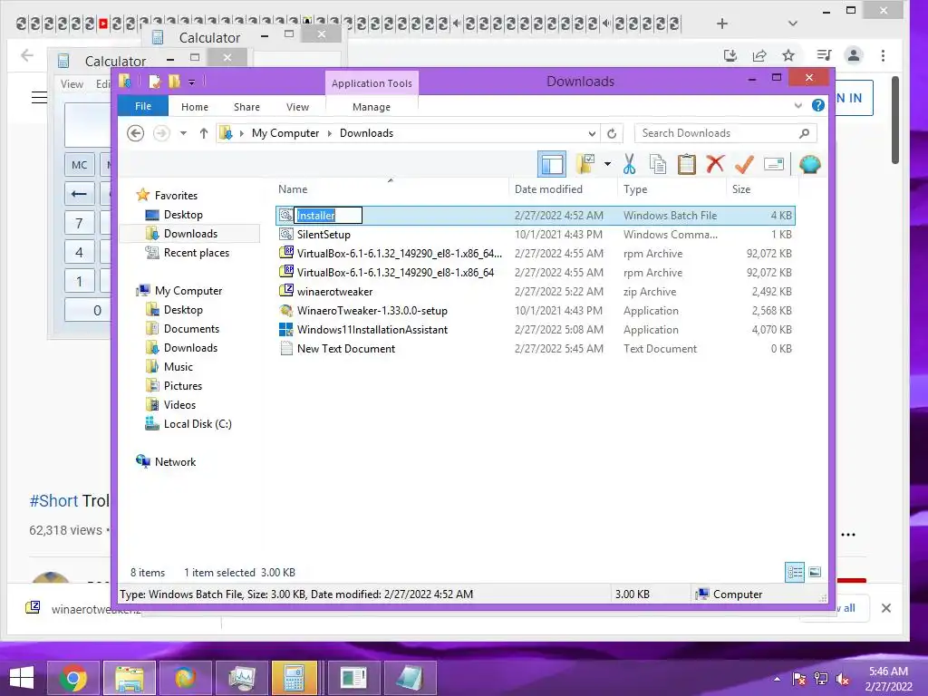Select Favorites in navigation pane
The width and height of the screenshot is (928, 696).
coord(176,196)
